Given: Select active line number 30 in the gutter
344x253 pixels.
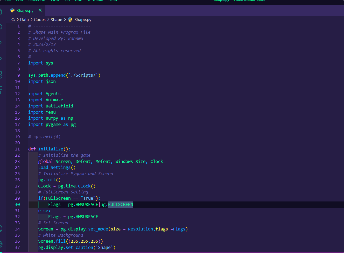Looking at the screenshot, I should [17, 205].
